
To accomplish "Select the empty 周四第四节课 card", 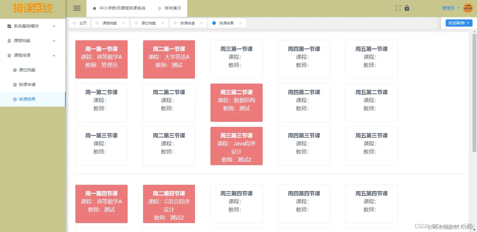I will [304, 204].
